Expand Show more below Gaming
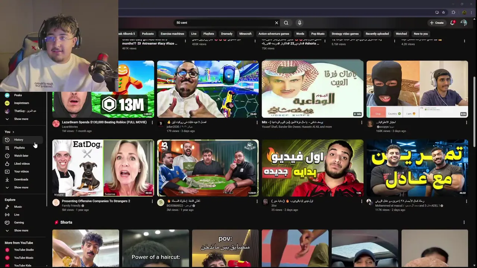Viewport: 477px width, 268px height. pos(23,230)
